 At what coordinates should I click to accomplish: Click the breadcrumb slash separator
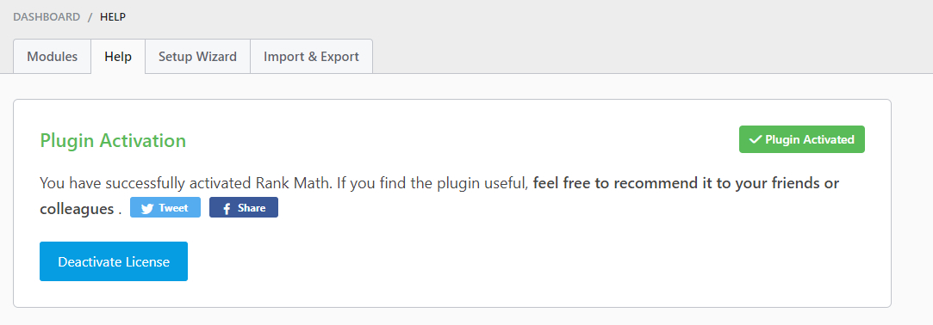pos(90,16)
